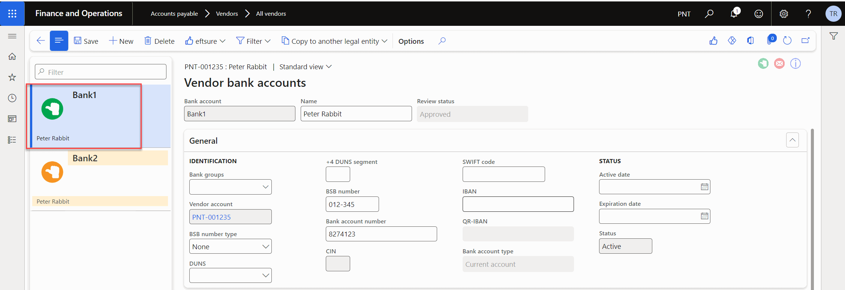This screenshot has width=845, height=290.
Task: Open Copy to another legal entity menu
Action: 334,41
